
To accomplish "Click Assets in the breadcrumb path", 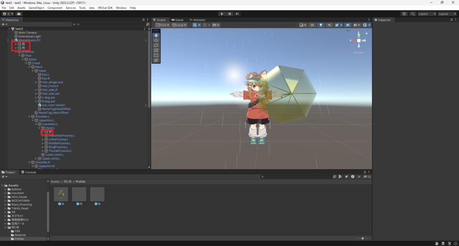I will click(55, 182).
